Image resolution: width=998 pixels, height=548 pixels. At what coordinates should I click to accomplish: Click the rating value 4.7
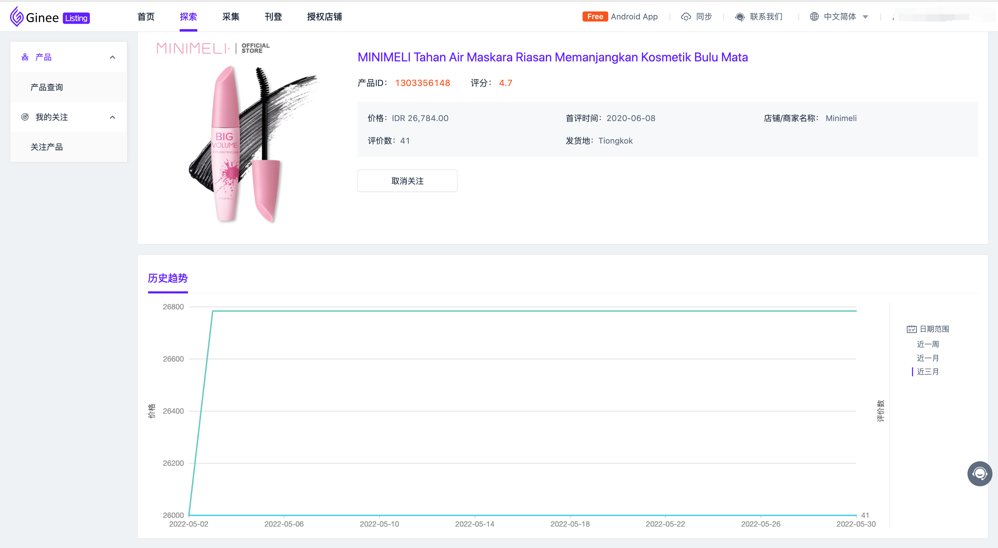tap(506, 83)
